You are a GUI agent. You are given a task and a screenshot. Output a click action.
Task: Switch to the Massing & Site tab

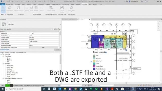click(x=56, y=4)
